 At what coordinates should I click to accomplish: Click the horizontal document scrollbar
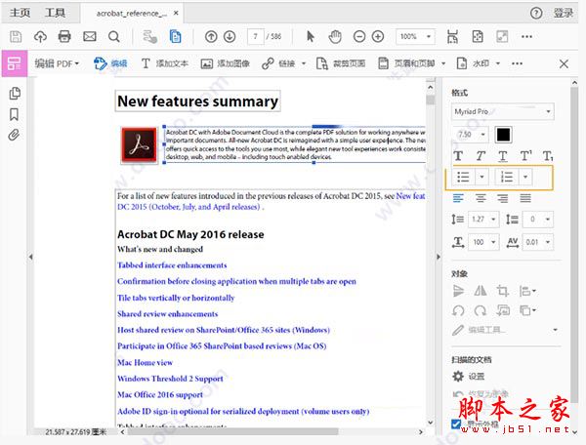point(232,432)
